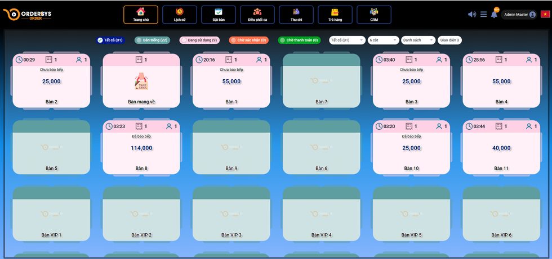552x259 pixels.
Task: Click the clock icon on Bàn 2
Action: [x=19, y=60]
